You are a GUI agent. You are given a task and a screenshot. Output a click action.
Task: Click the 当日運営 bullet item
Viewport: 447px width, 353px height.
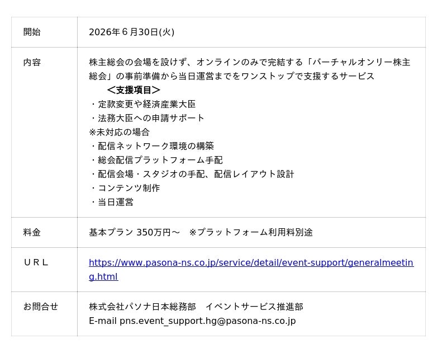coord(112,202)
